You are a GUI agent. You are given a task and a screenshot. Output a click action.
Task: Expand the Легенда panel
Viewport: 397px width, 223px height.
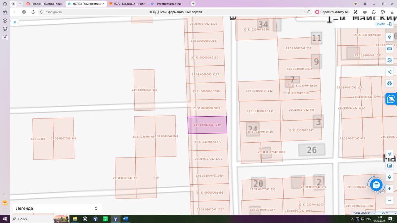(x=57, y=208)
